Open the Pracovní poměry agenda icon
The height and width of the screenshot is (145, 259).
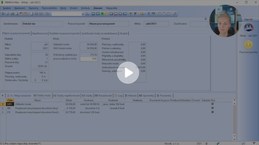pyautogui.click(x=248, y=45)
